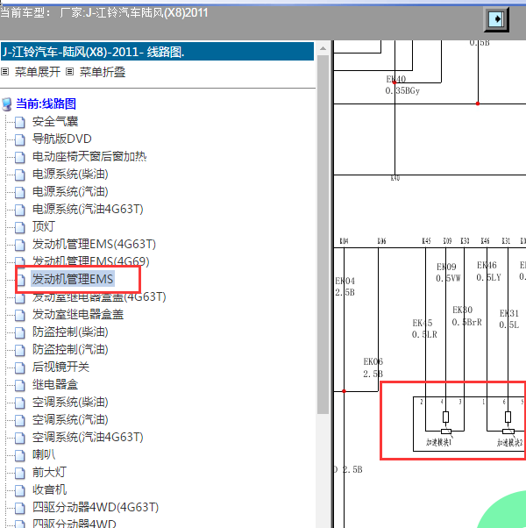Open 防盗控制(柴油) diagram
Image resolution: width=526 pixels, height=528 pixels.
point(70,332)
